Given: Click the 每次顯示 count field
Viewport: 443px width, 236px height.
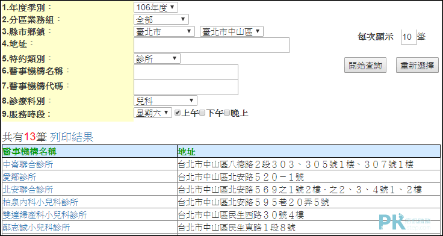Looking at the screenshot, I should click(x=409, y=37).
